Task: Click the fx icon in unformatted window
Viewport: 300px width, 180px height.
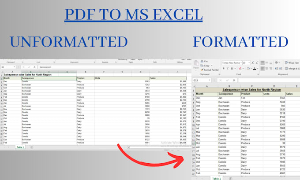Action: tap(34, 67)
